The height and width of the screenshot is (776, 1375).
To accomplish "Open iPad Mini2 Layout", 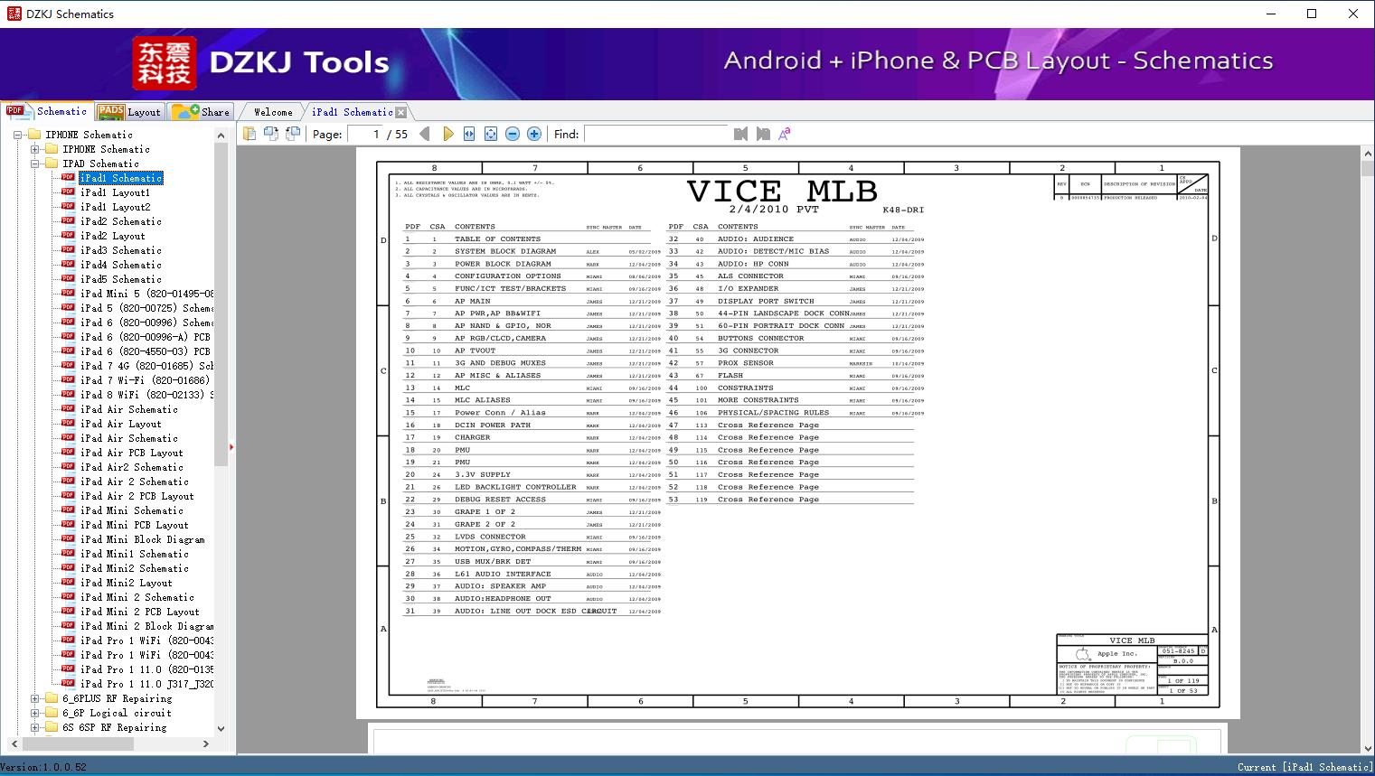I will pyautogui.click(x=126, y=583).
